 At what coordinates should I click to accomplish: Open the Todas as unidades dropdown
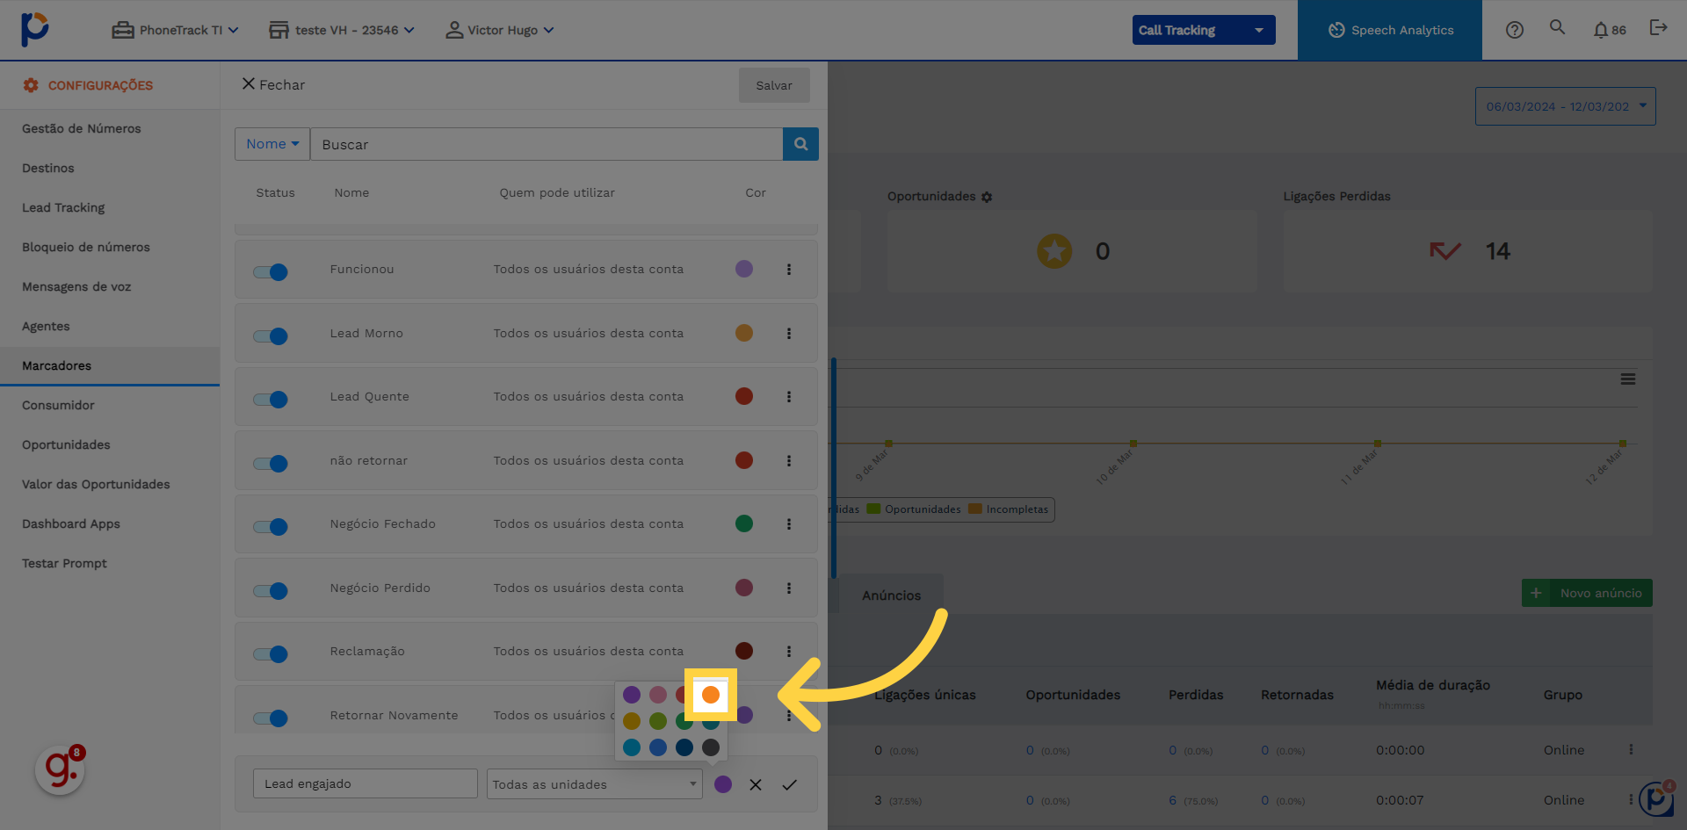(595, 784)
